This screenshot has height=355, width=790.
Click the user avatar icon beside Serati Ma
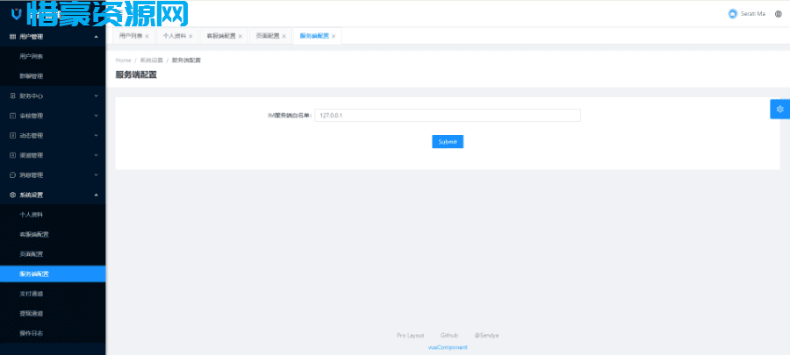733,14
